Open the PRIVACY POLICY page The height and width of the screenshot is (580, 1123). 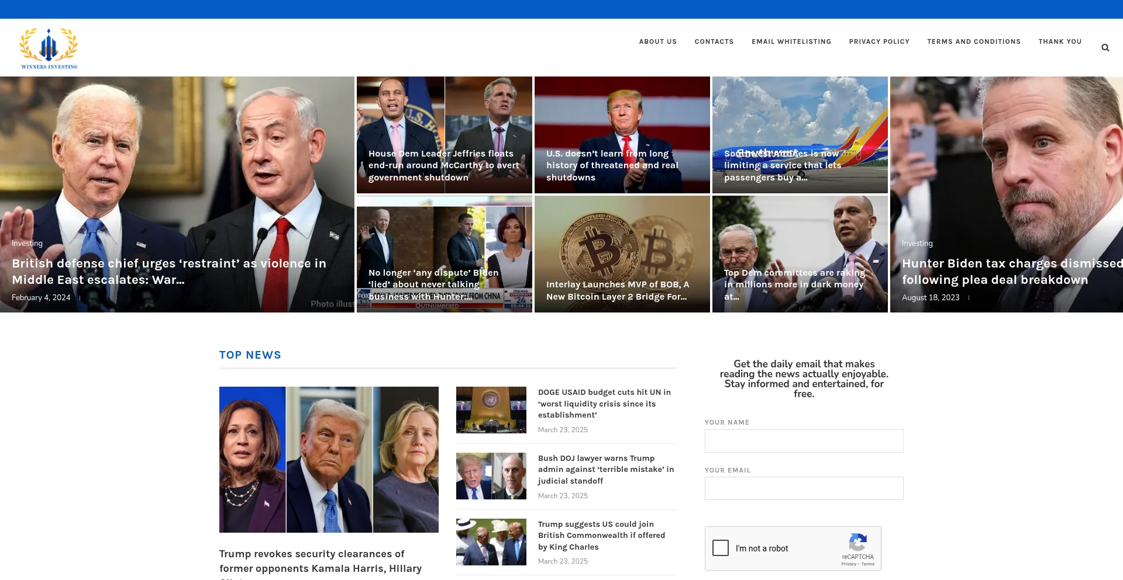tap(879, 41)
